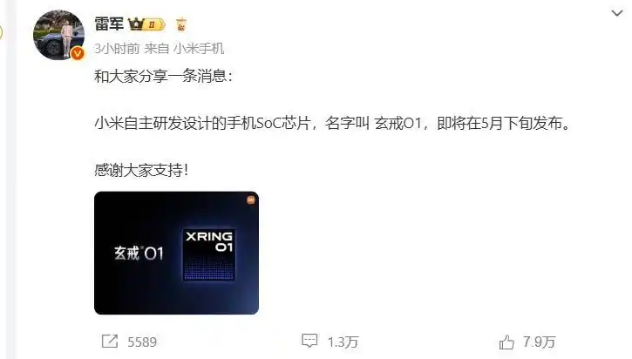Open comments via the speech bubble icon
The width and height of the screenshot is (632, 359).
point(309,341)
